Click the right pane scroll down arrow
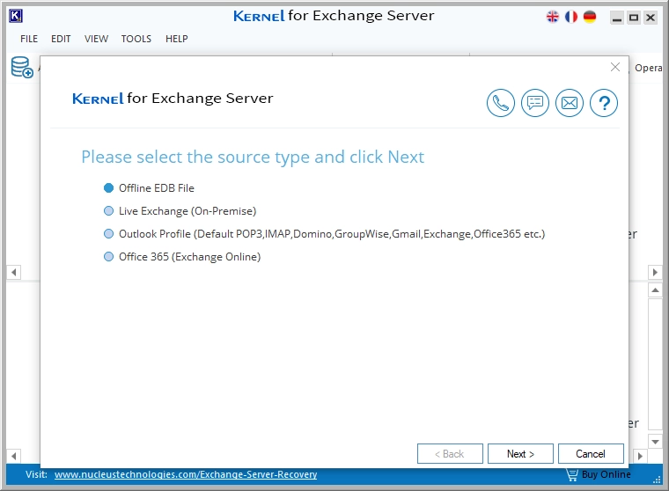Screen dimensions: 669x491 pos(655,442)
